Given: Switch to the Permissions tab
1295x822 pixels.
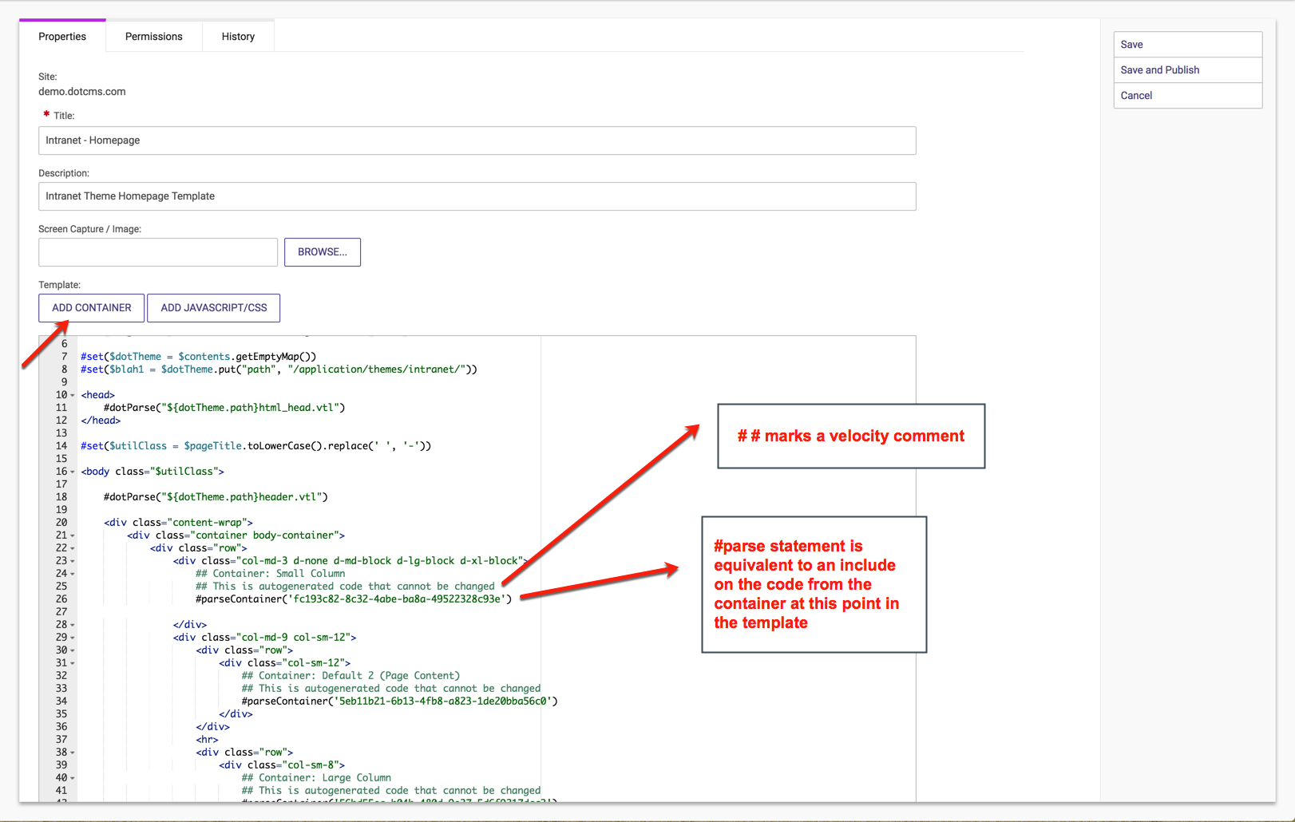Looking at the screenshot, I should point(153,37).
